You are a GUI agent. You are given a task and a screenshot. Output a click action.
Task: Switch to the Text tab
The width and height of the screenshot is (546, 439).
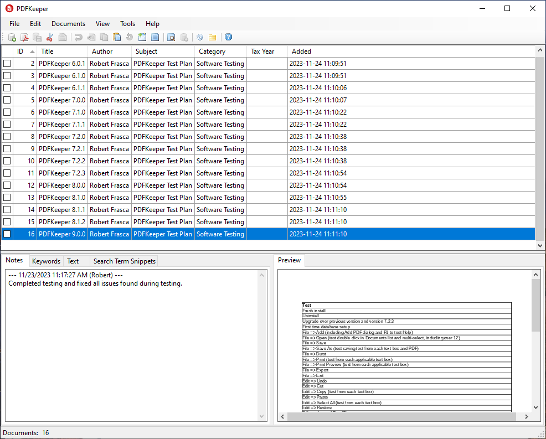pos(76,261)
